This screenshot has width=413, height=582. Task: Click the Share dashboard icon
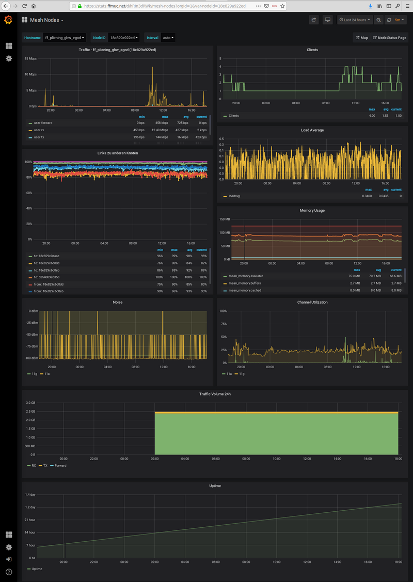(313, 19)
